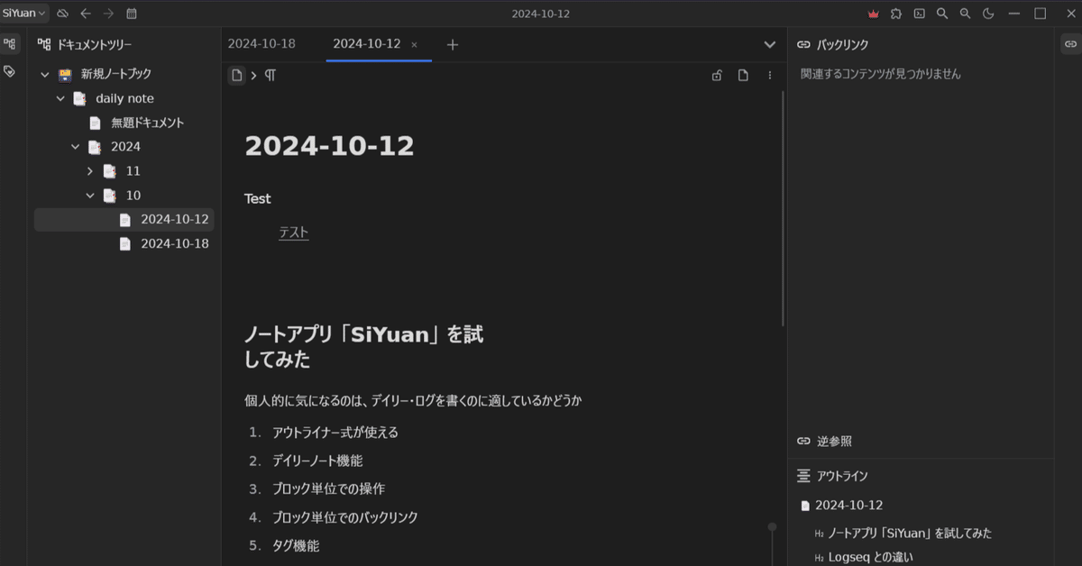
Task: Click the バックリンク panel header
Action: 842,44
